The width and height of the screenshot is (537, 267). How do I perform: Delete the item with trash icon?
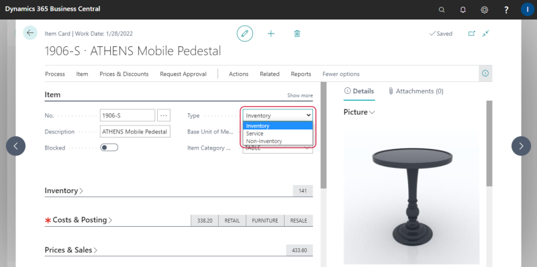coord(297,34)
